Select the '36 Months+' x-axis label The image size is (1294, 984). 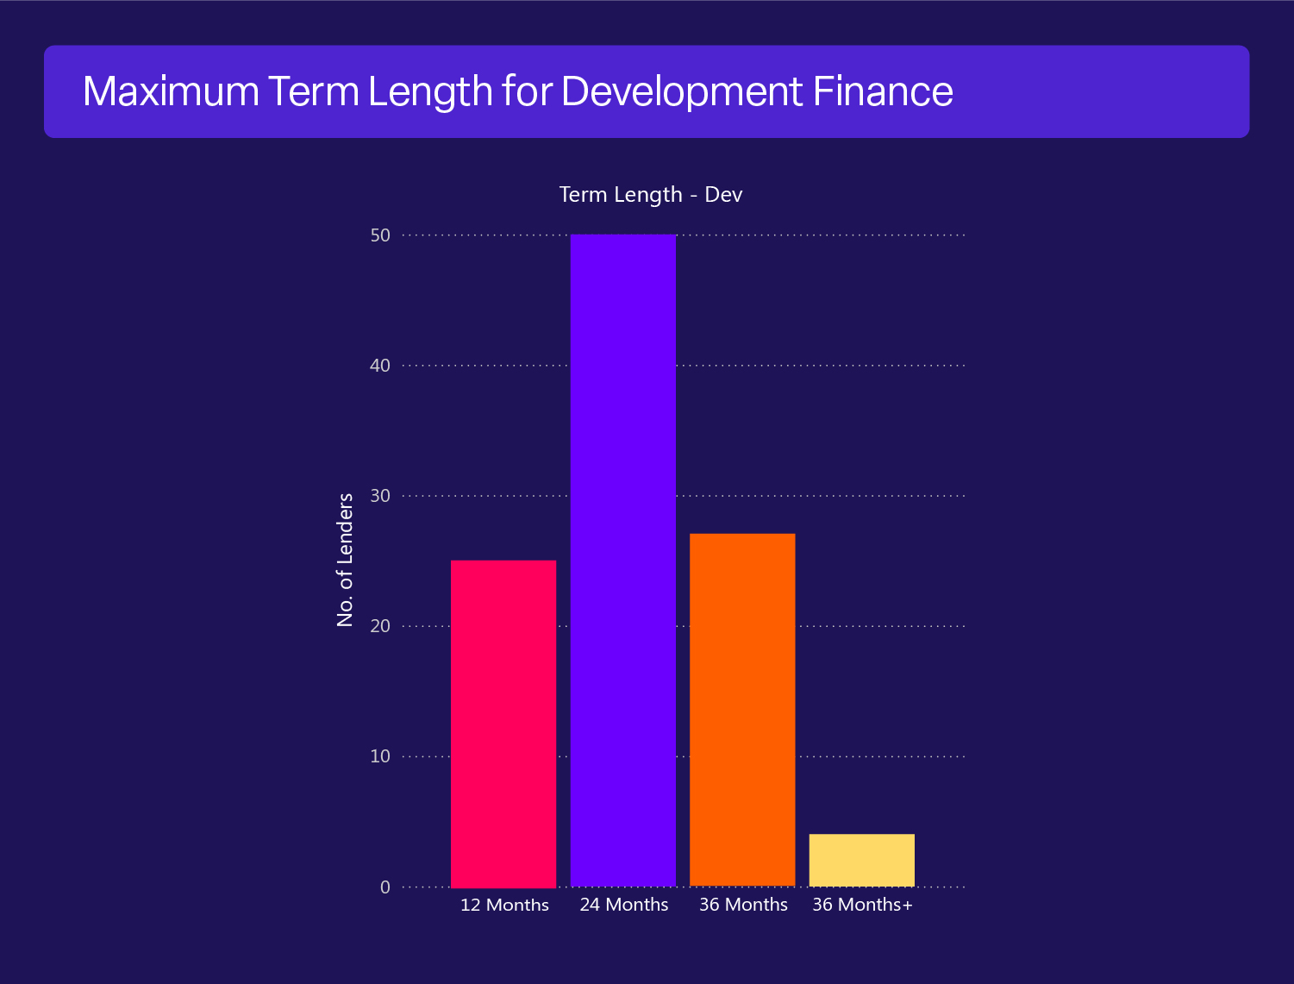tap(862, 905)
